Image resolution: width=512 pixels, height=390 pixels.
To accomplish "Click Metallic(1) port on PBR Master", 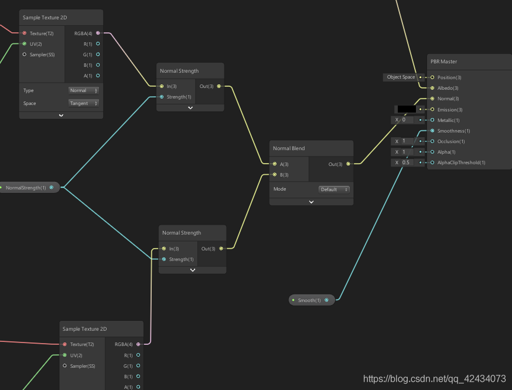I will pyautogui.click(x=432, y=120).
